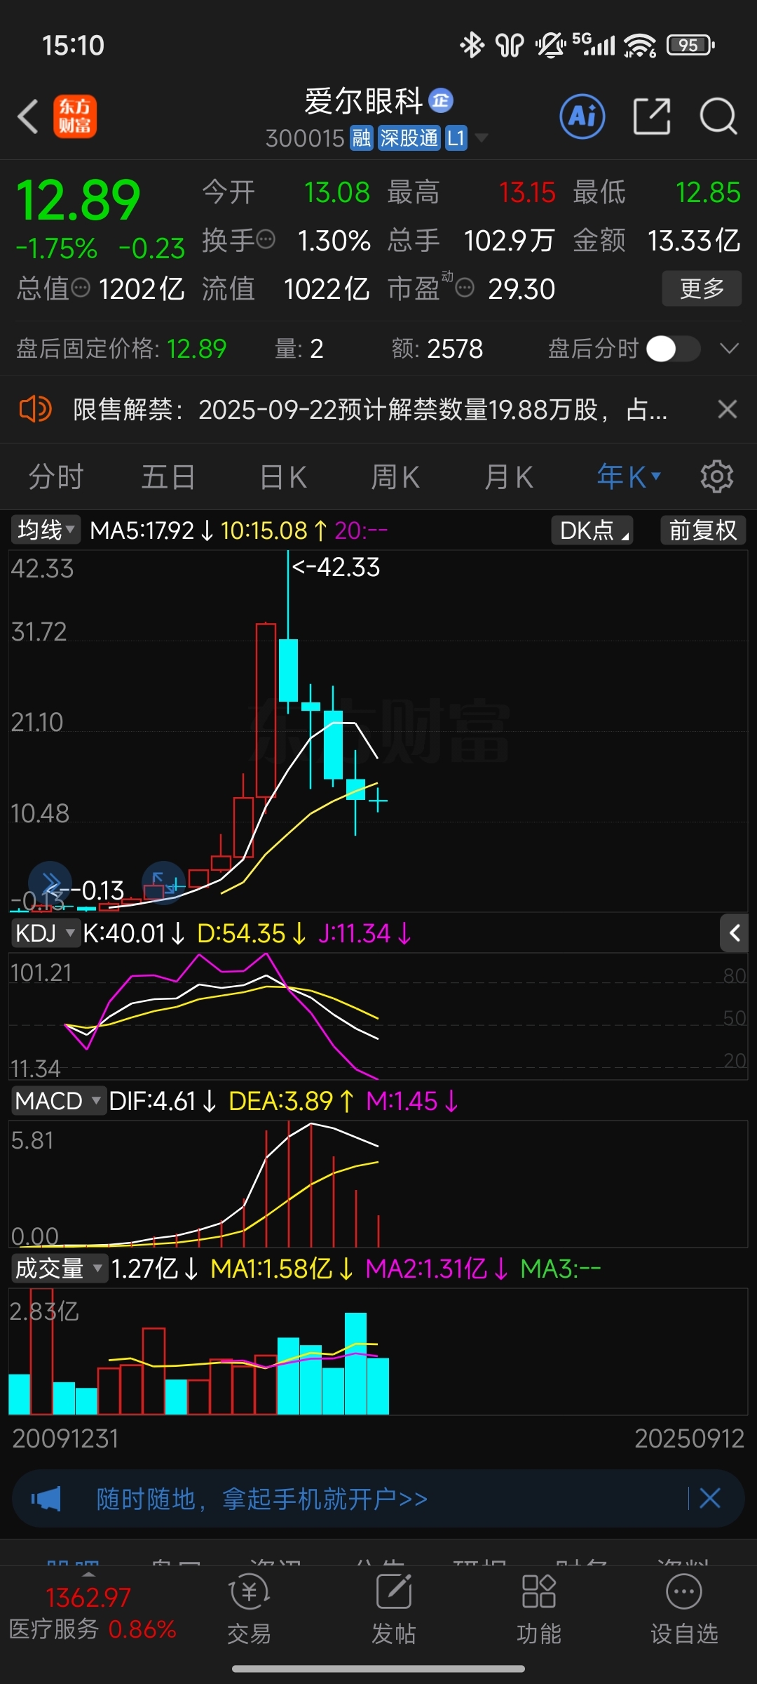Open the 均线 indicator dropdown

point(46,530)
